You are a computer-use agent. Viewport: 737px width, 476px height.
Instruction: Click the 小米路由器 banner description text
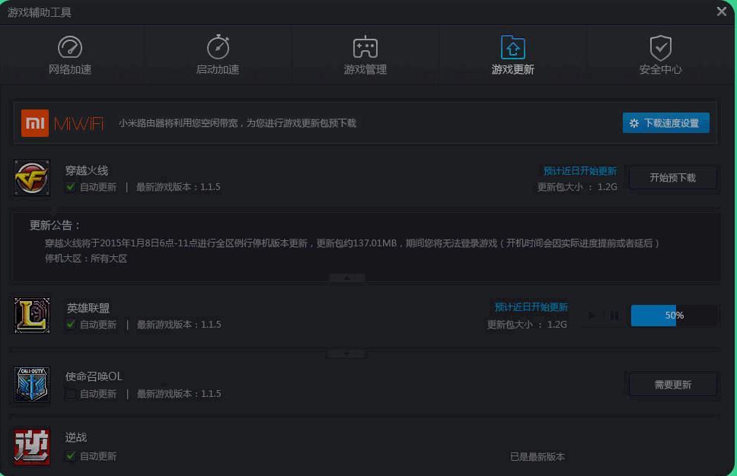click(238, 123)
